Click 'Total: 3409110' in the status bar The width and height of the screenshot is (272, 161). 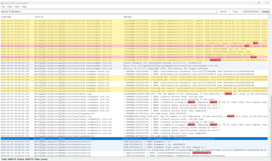(8, 159)
